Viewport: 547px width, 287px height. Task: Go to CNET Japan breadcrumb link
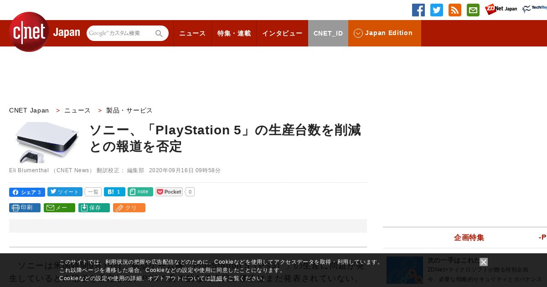[x=29, y=110]
